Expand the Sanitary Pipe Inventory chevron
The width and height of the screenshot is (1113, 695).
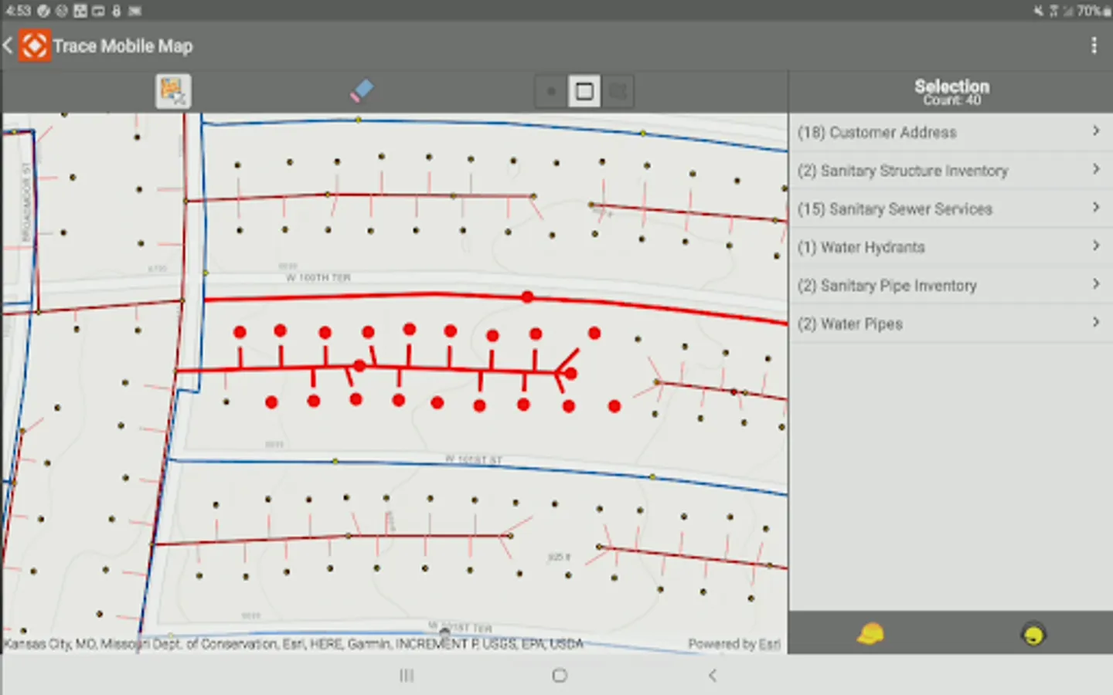tap(1096, 284)
